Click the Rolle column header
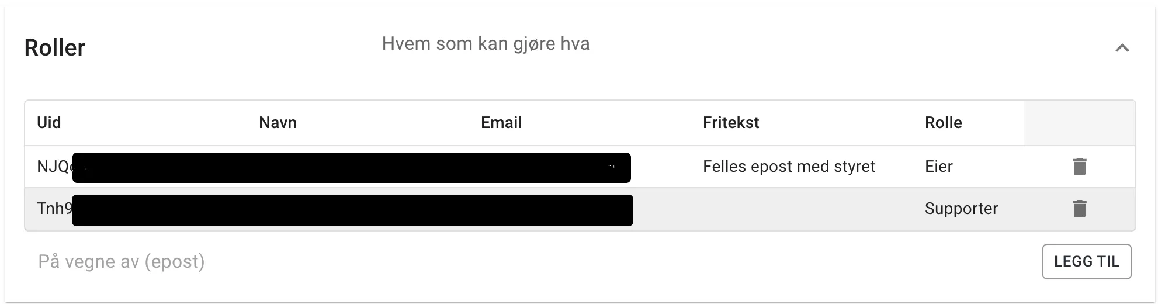Image resolution: width=1158 pixels, height=304 pixels. point(943,123)
